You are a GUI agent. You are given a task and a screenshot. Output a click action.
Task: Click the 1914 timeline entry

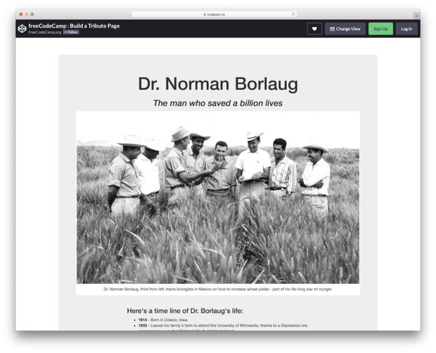pyautogui.click(x=162, y=320)
